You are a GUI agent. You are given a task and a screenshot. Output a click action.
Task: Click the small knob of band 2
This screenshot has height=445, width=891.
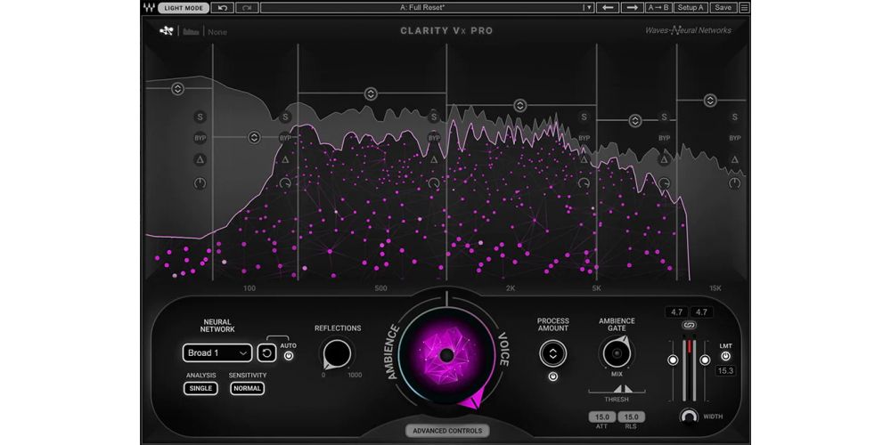285,183
